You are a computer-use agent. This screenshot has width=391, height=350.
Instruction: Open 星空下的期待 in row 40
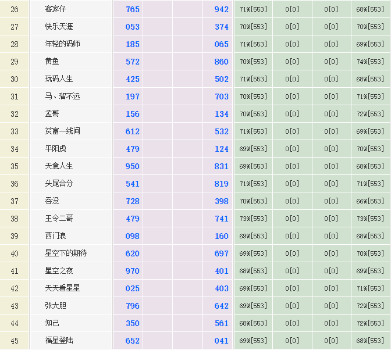(x=66, y=253)
